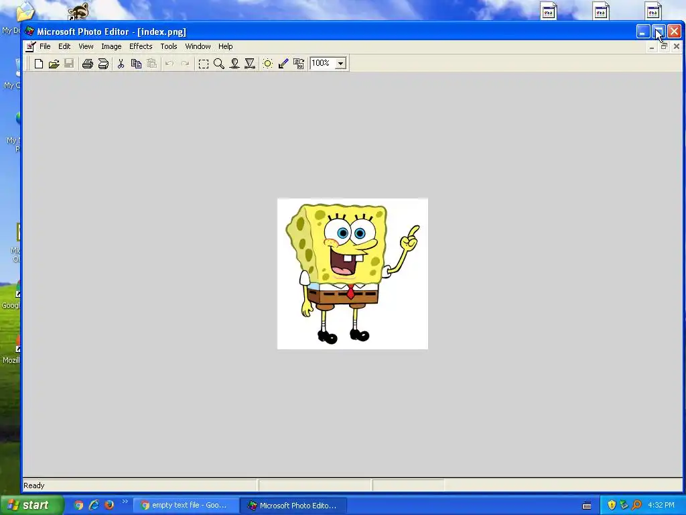
Task: Click the New document toolbar icon
Action: click(38, 64)
